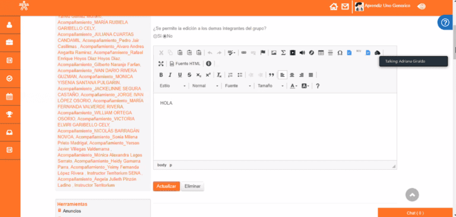
Task: Apply block quote formatting
Action: pos(271,75)
